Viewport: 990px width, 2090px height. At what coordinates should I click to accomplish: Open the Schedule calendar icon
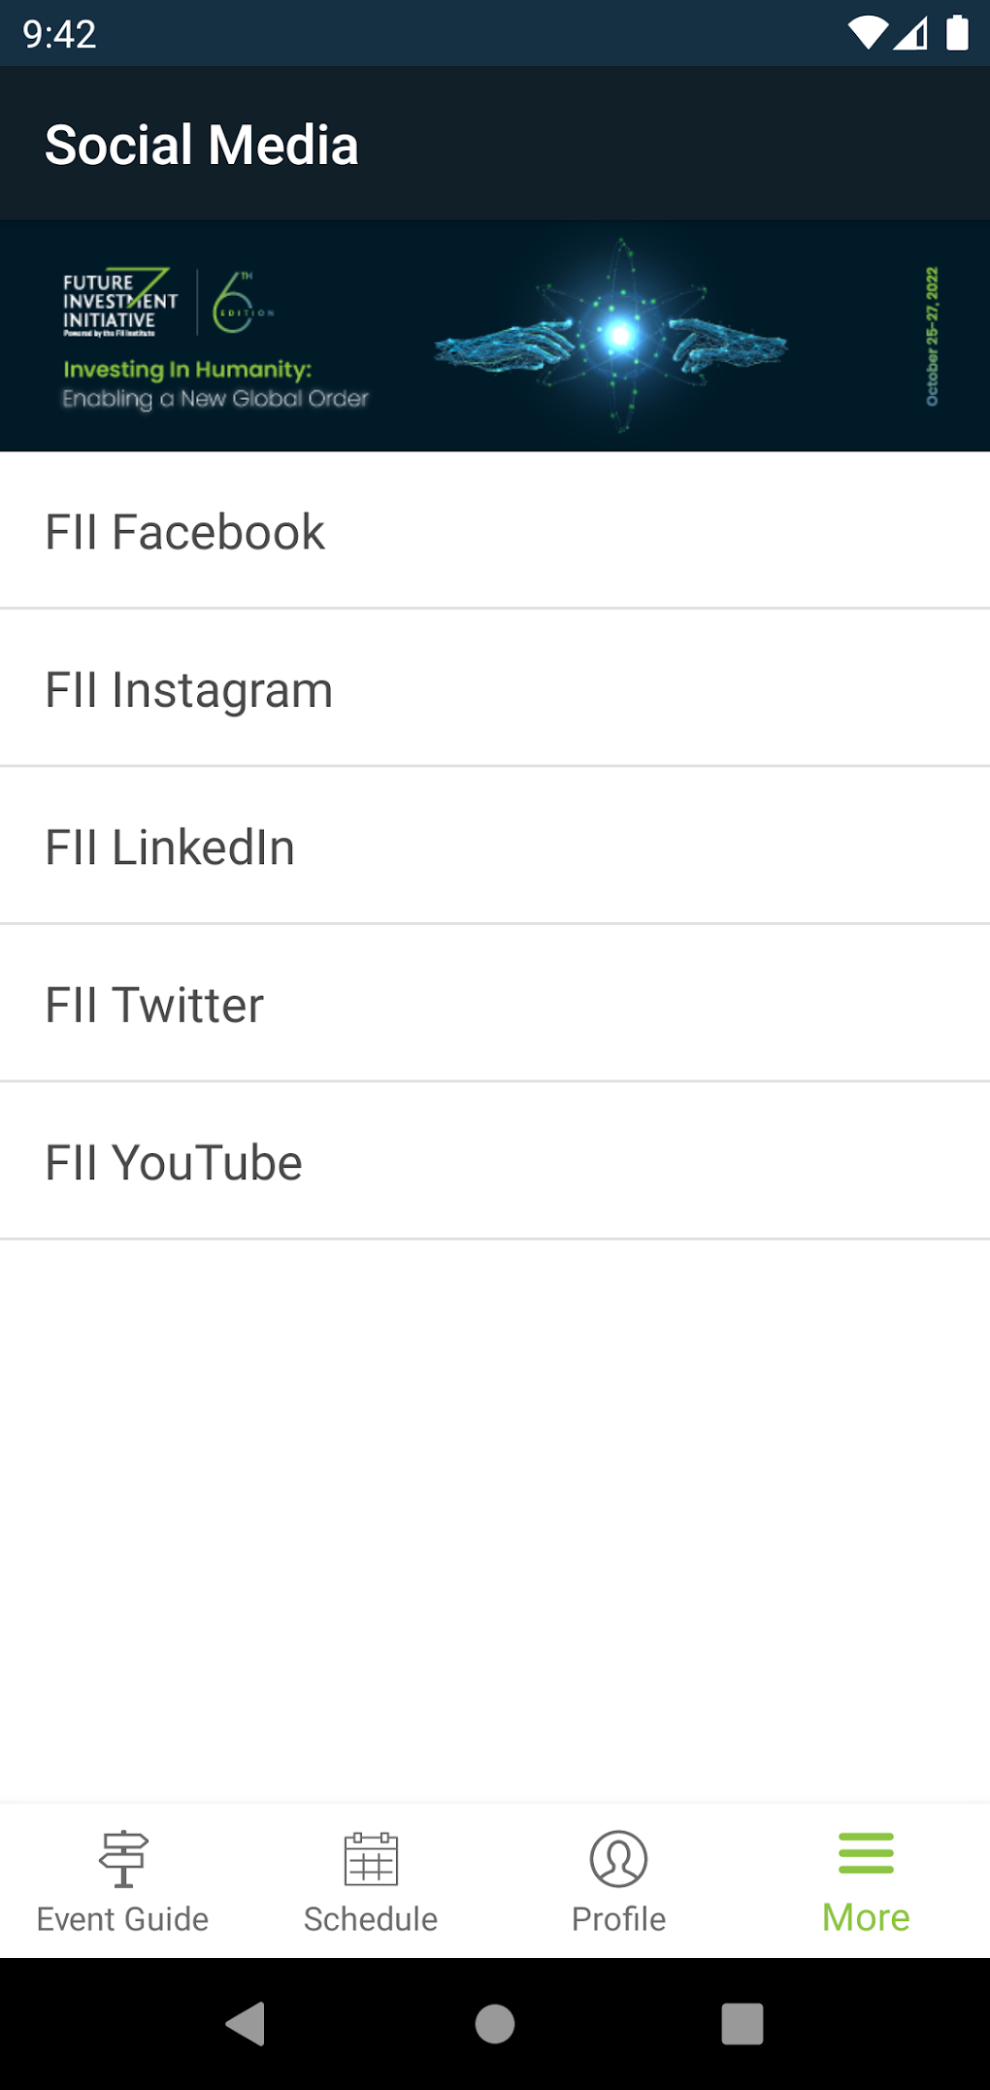click(371, 1858)
